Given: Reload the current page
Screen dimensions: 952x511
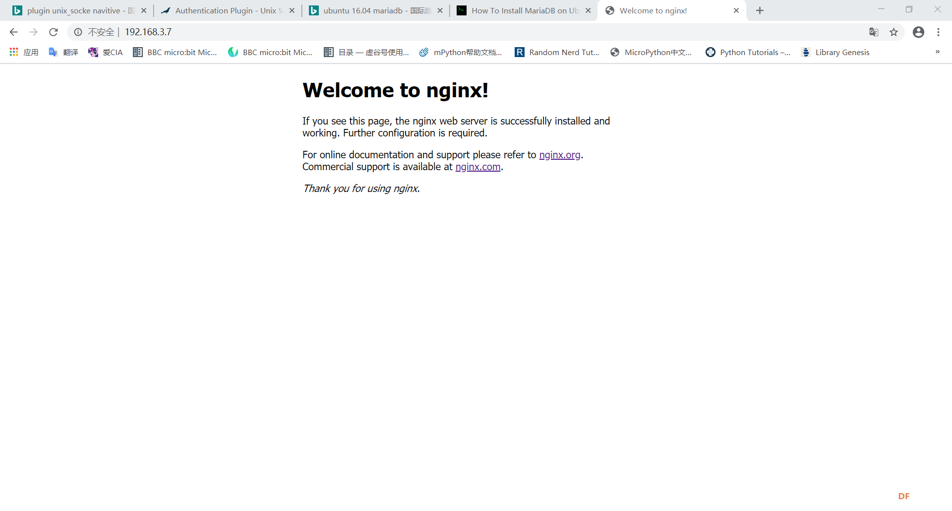Looking at the screenshot, I should point(54,32).
